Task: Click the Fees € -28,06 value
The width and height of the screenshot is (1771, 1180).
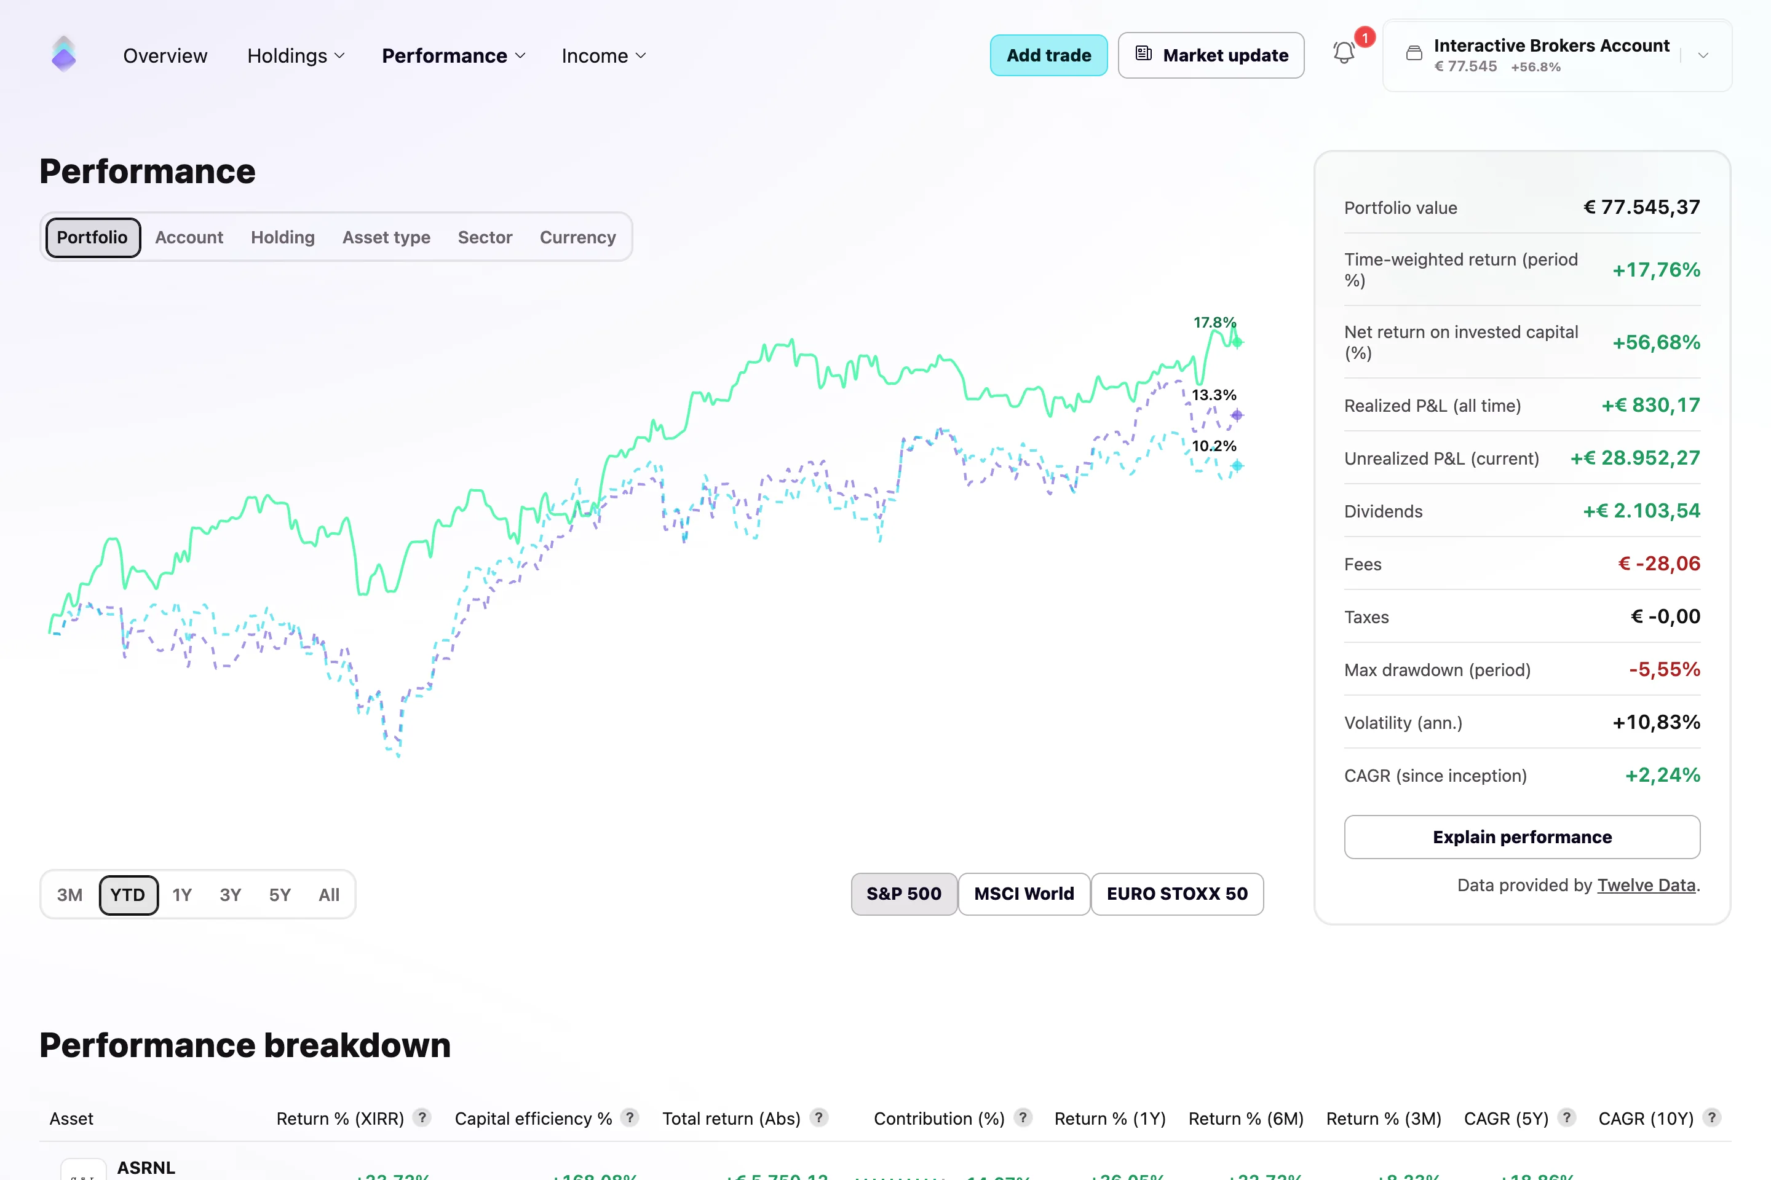Action: tap(1659, 564)
